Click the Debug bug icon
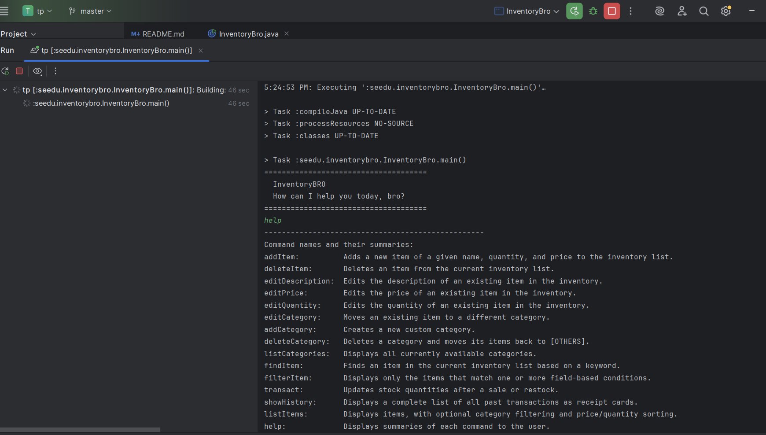 coord(593,11)
